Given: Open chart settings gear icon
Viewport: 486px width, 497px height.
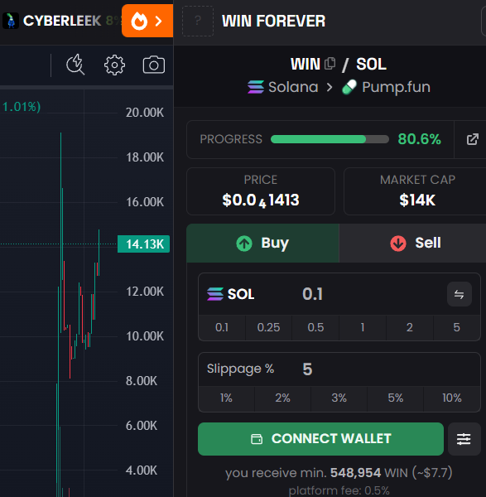Looking at the screenshot, I should point(115,65).
